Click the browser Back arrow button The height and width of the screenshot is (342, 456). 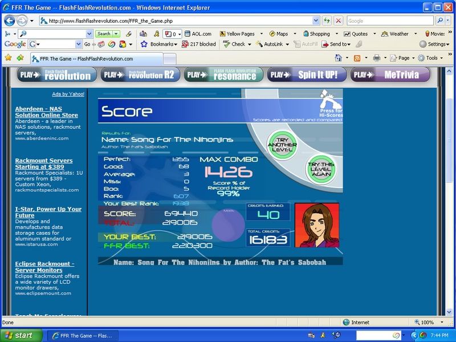[x=10, y=21]
